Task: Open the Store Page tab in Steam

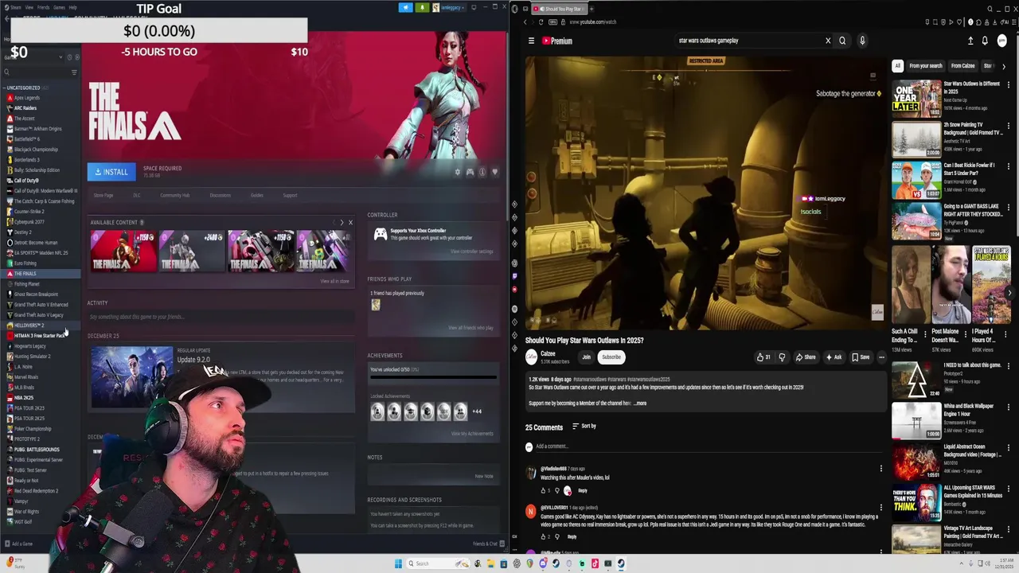Action: (103, 195)
